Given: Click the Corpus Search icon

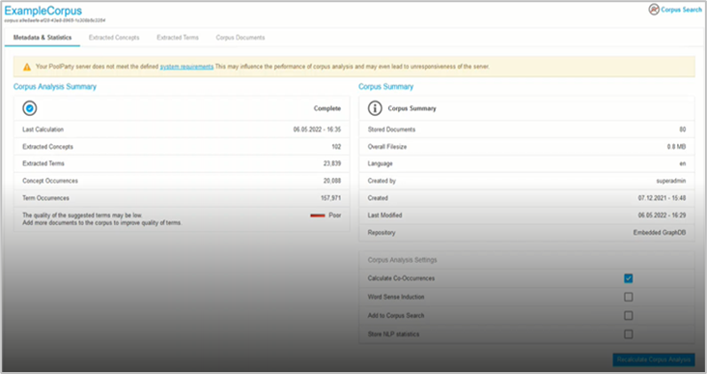Looking at the screenshot, I should coord(653,9).
